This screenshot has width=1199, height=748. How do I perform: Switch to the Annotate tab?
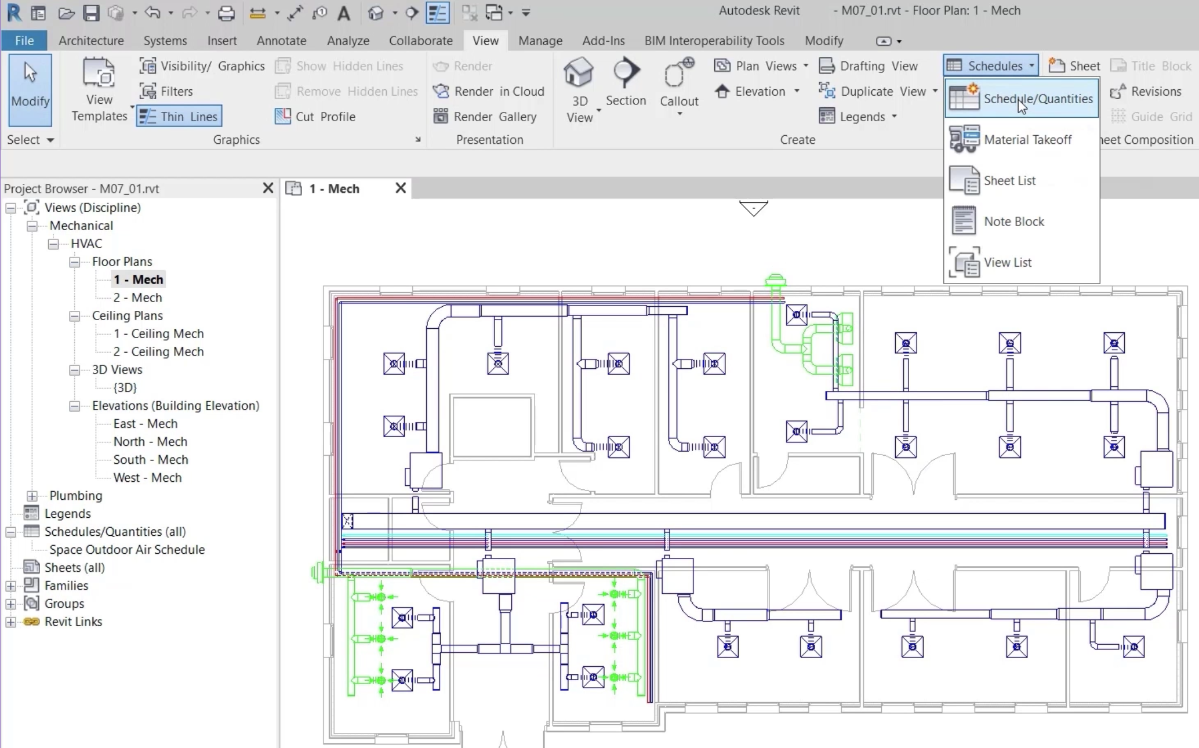(281, 41)
